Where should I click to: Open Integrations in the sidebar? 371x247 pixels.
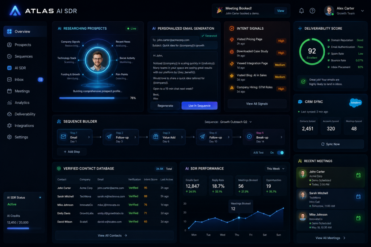tap(25, 125)
